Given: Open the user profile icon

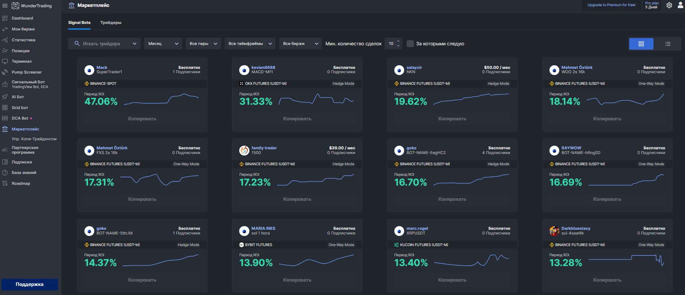Looking at the screenshot, I should (680, 5).
